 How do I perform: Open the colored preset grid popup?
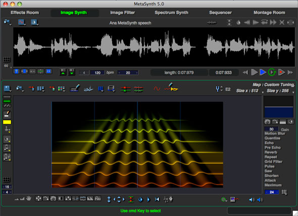tap(61, 89)
